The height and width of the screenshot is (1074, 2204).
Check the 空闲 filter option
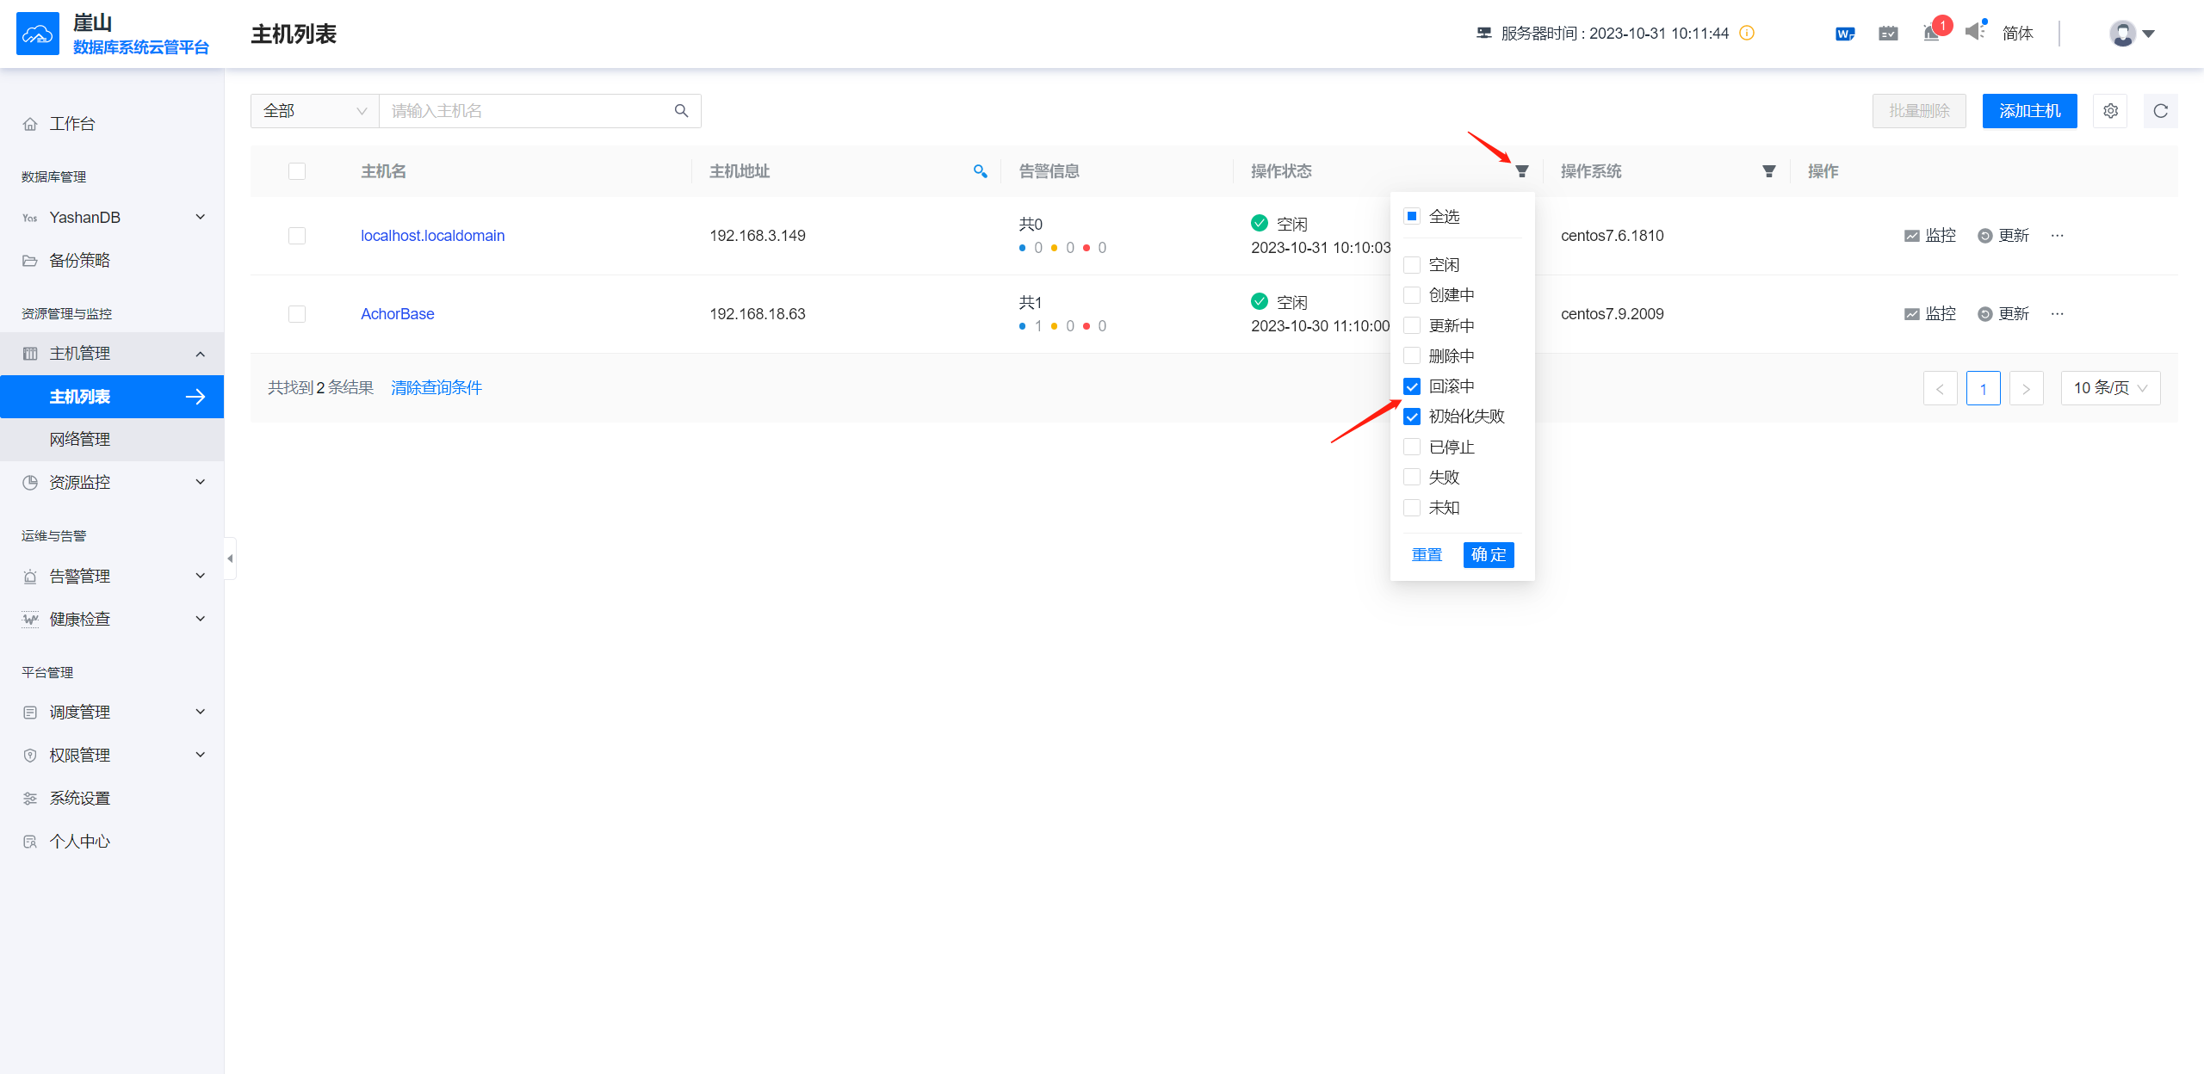1412,265
